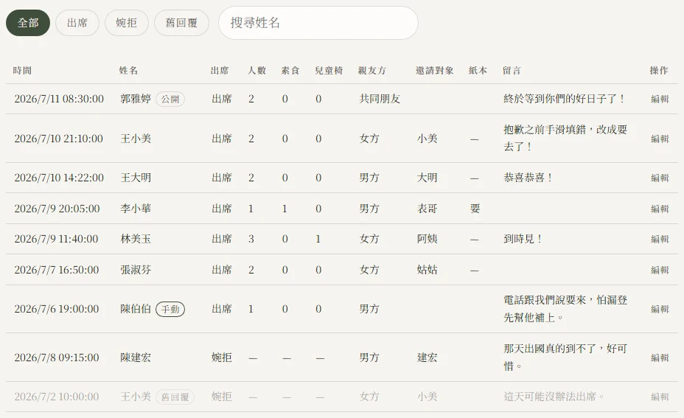Click the 親友方 column header
This screenshot has height=418, width=684.
click(x=372, y=71)
